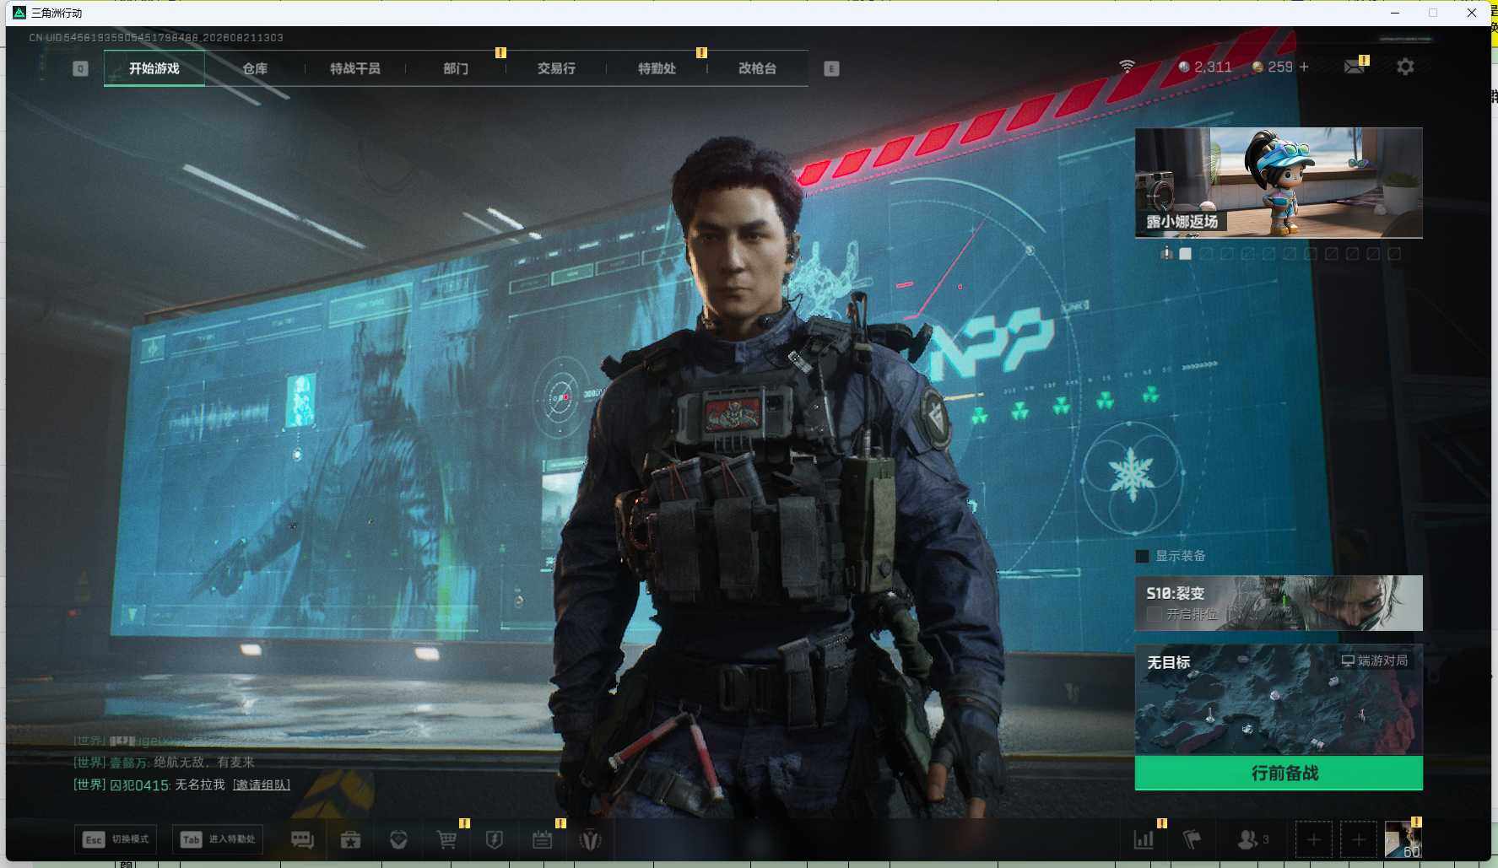This screenshot has height=868, width=1498.
Task: Click the 端游对局 label on map card
Action: [1375, 660]
